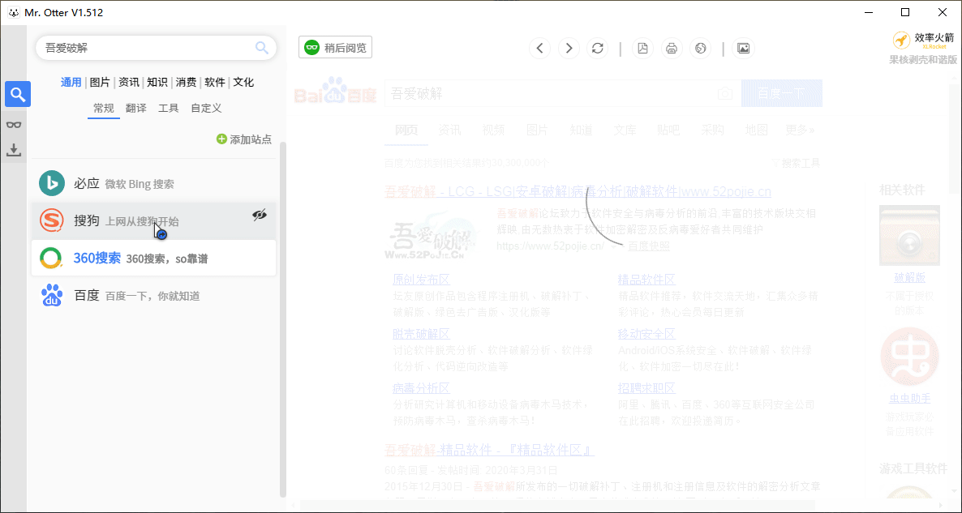
Task: Open the 精品软件区 link
Action: click(646, 280)
